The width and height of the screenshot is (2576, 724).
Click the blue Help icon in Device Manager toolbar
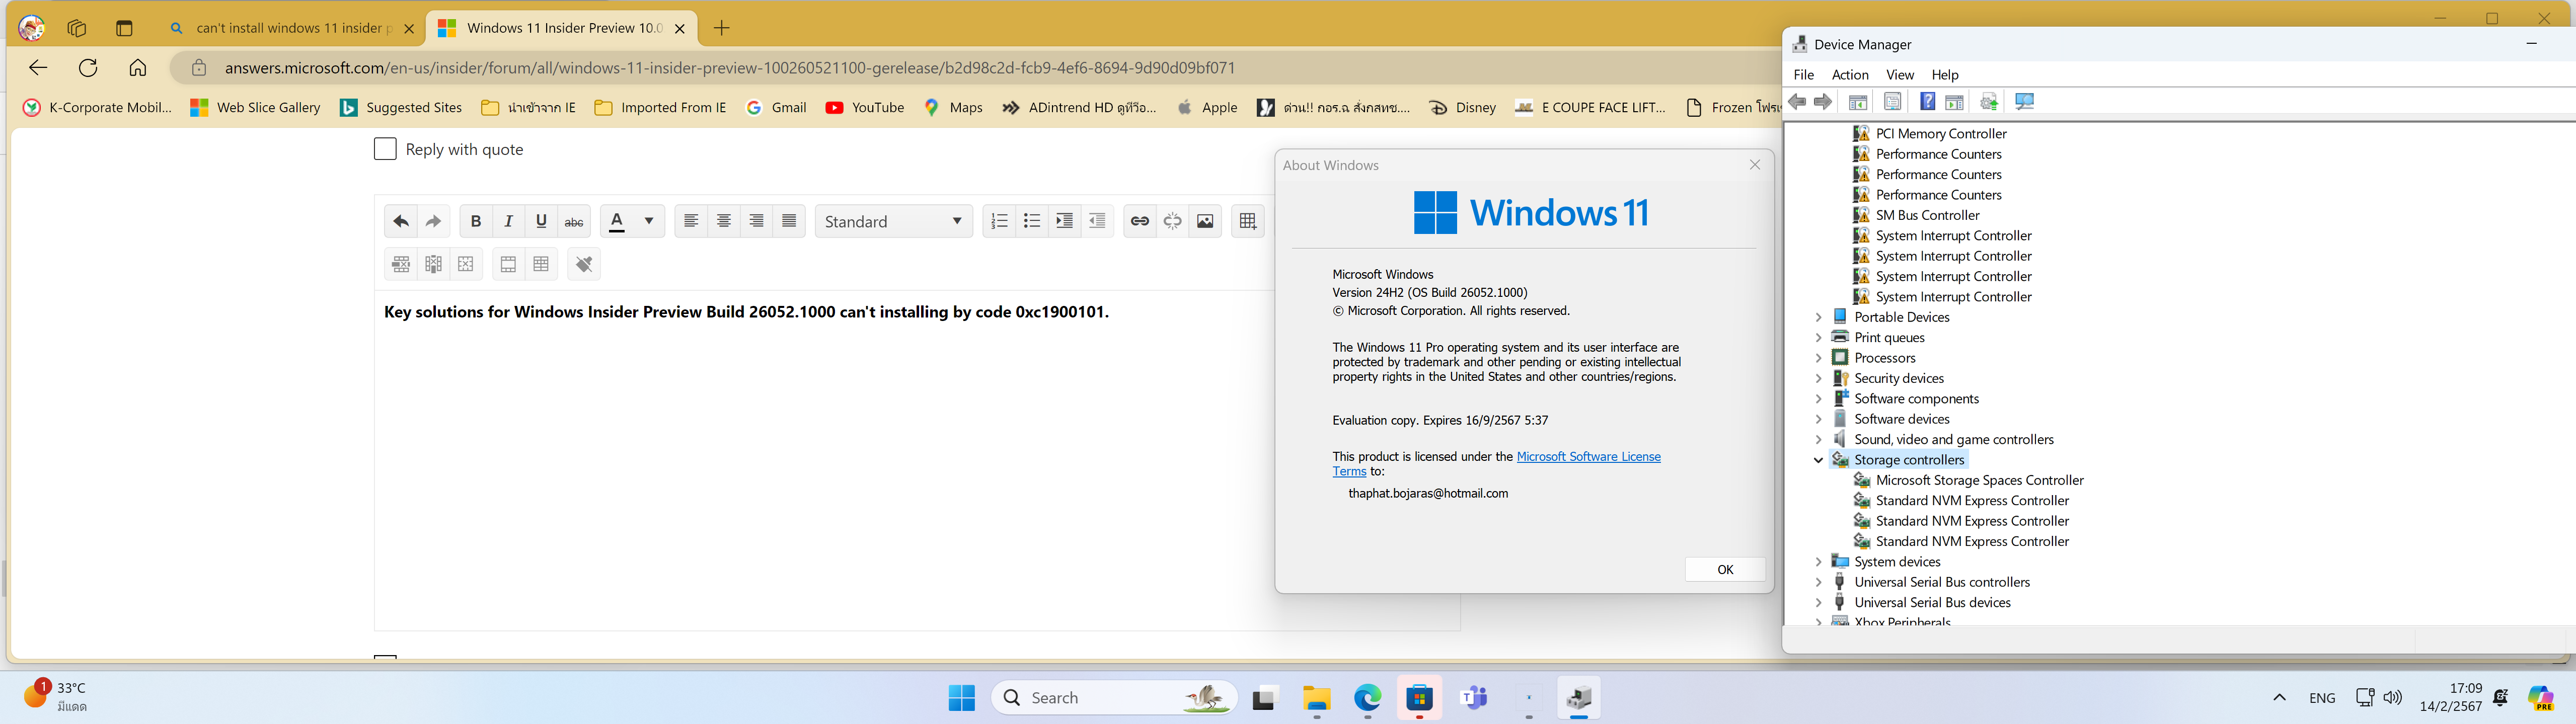pyautogui.click(x=1927, y=102)
